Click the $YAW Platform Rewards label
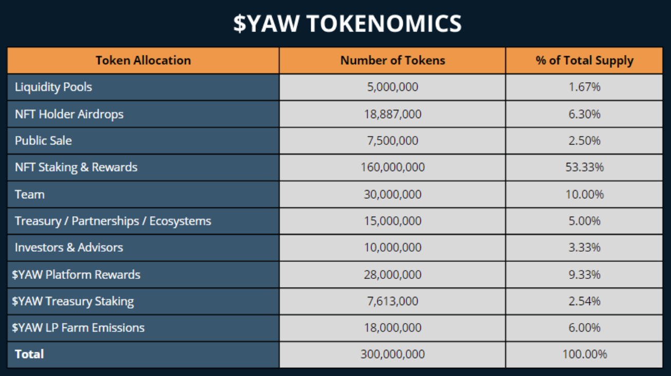The image size is (671, 376). pos(76,274)
